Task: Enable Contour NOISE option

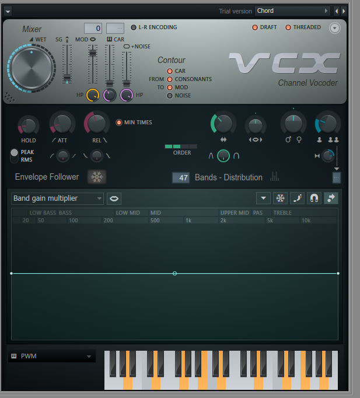Action: tap(179, 96)
